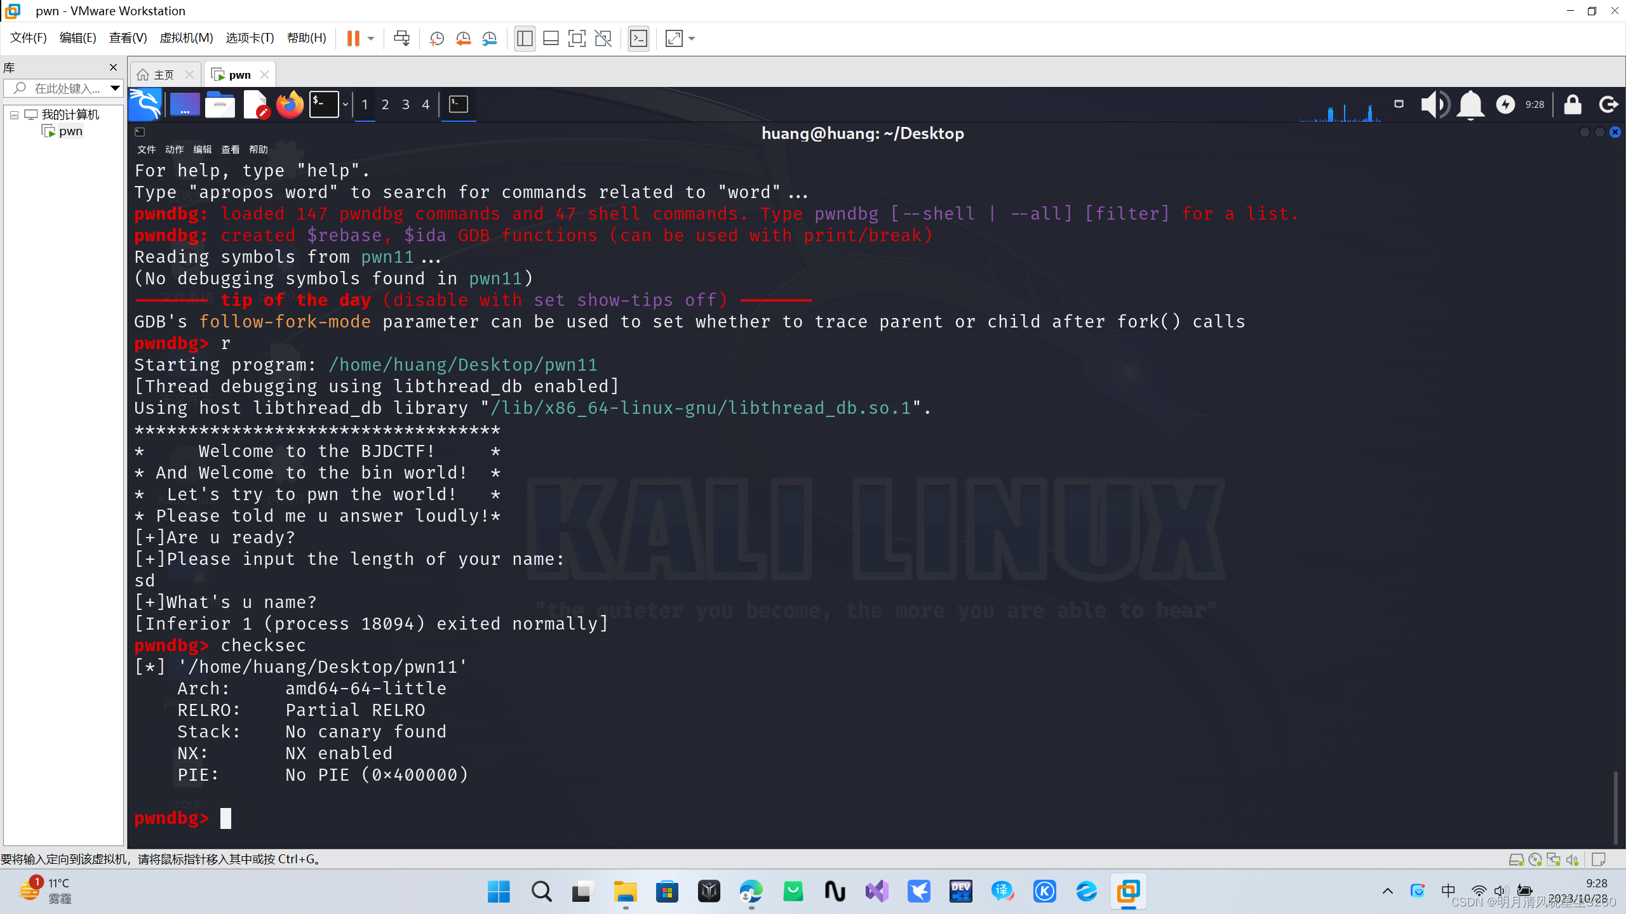Switch to Kali workspace 1

(x=365, y=104)
